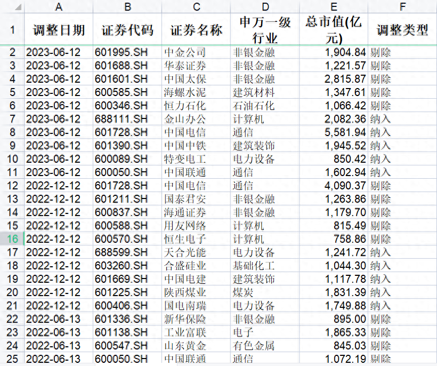Select column E header

(334, 7)
